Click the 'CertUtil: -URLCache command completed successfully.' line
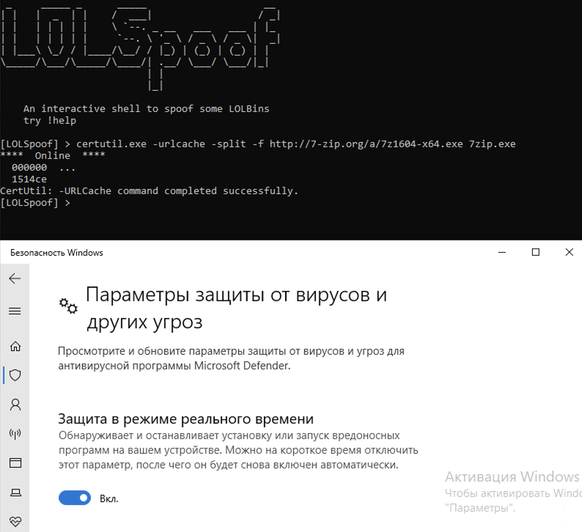Screen dimensions: 582x532 [149, 191]
